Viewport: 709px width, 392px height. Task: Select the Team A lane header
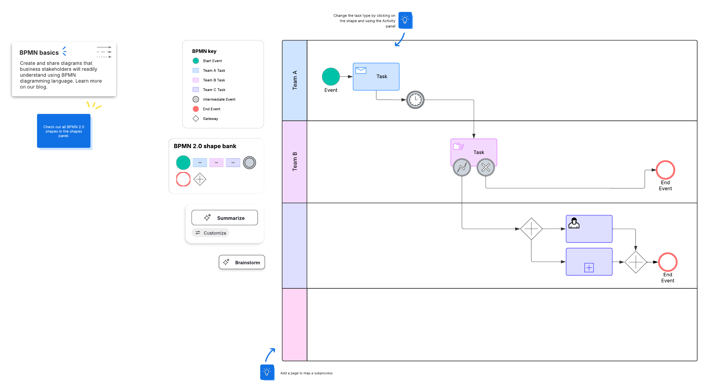point(295,80)
